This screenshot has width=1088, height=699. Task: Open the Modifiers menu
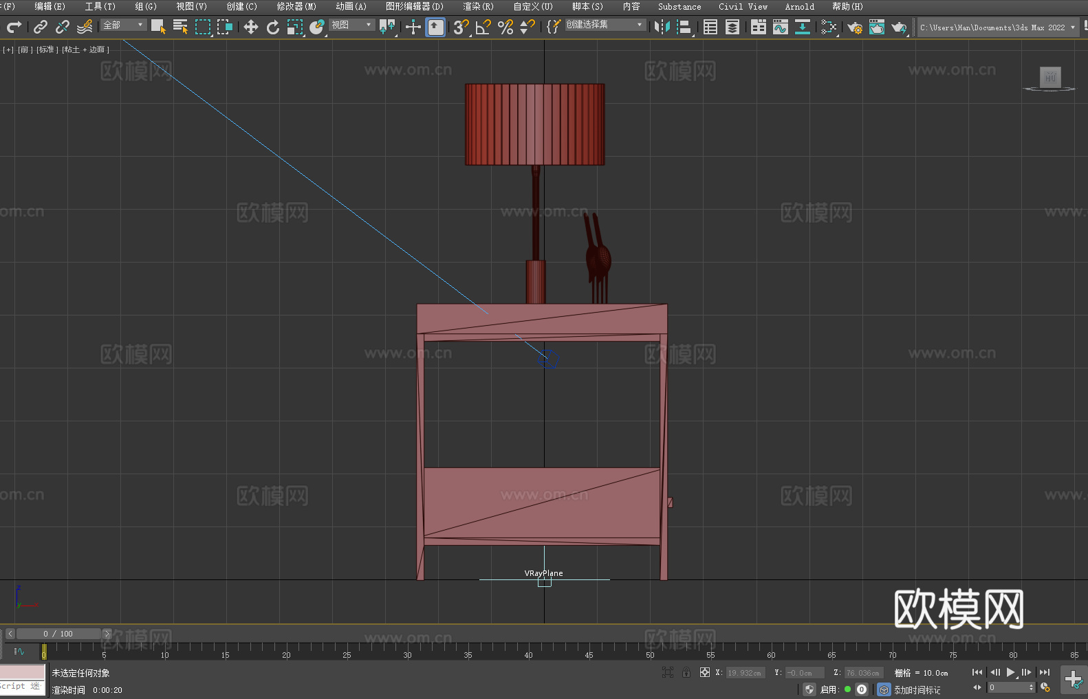click(296, 6)
